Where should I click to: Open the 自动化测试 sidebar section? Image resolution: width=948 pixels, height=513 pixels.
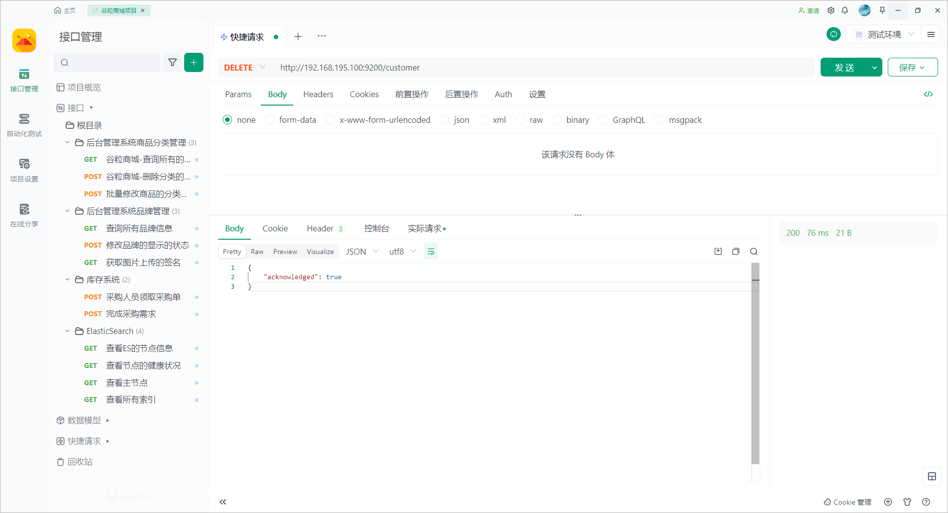tap(24, 125)
